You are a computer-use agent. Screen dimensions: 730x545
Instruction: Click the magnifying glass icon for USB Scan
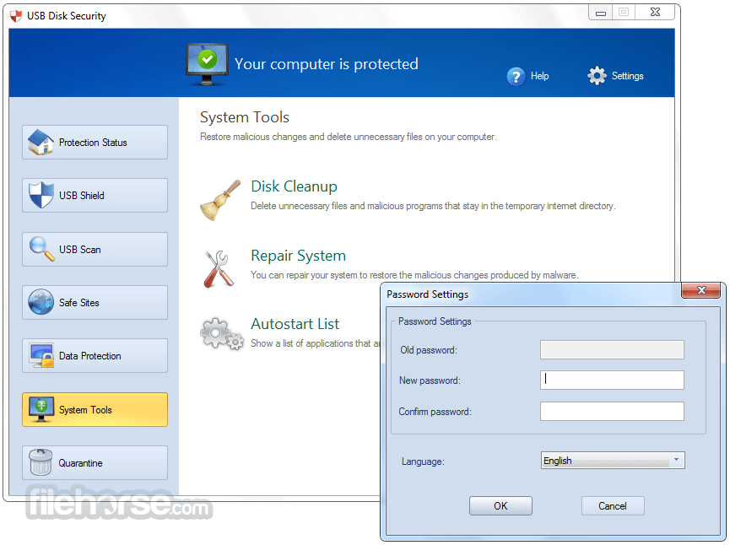coord(42,249)
